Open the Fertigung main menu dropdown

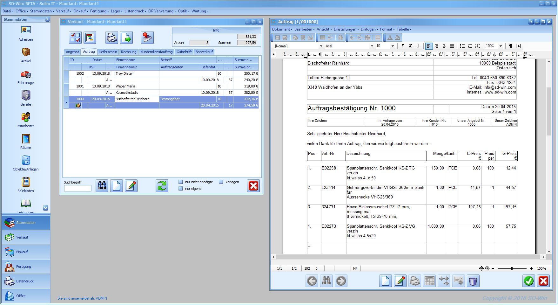tap(99, 11)
